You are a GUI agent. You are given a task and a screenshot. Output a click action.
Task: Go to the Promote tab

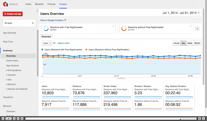[51, 4]
